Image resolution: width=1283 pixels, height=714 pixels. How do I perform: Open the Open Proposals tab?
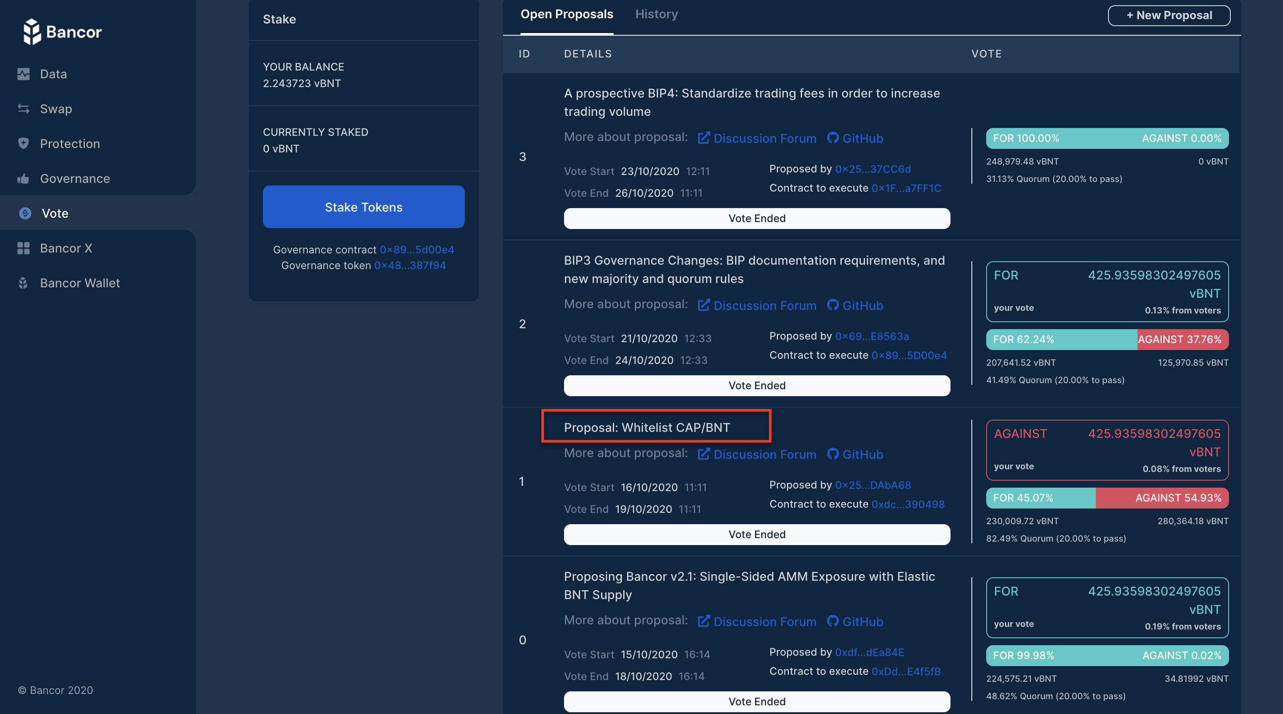coord(567,14)
